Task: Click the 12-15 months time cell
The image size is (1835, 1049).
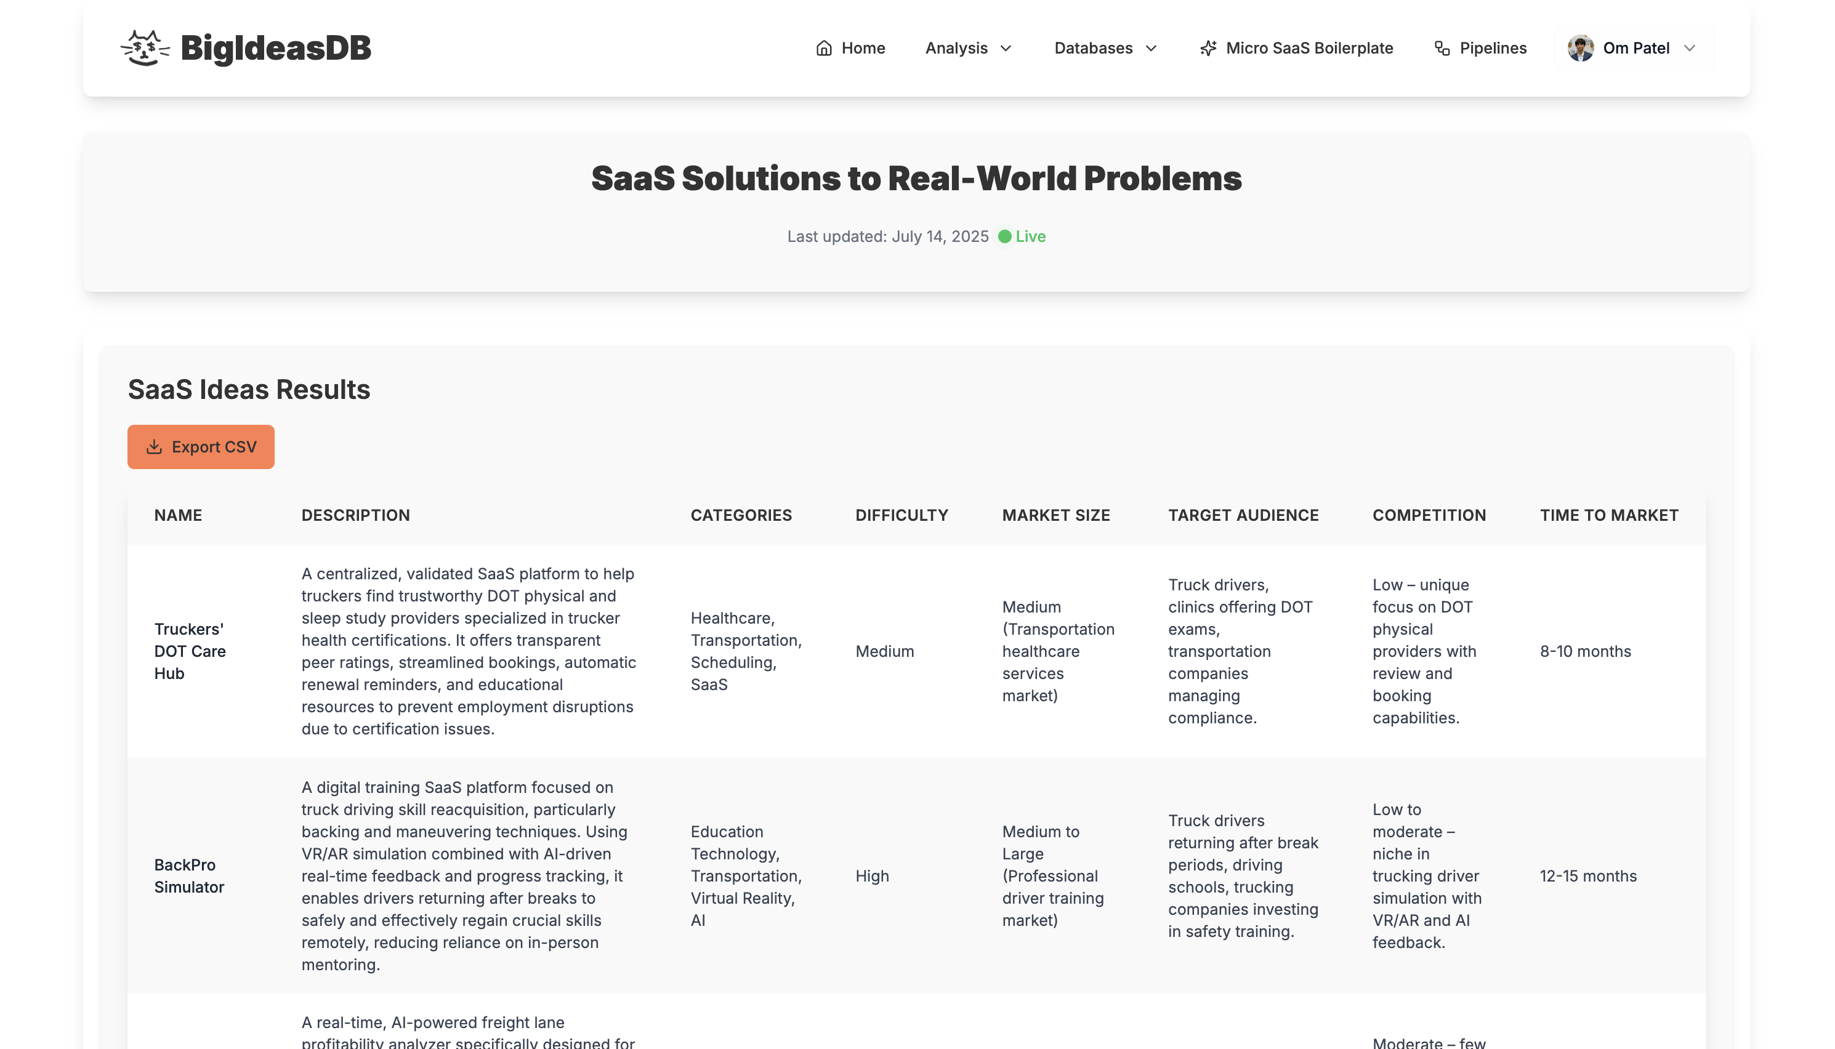Action: pyautogui.click(x=1588, y=876)
